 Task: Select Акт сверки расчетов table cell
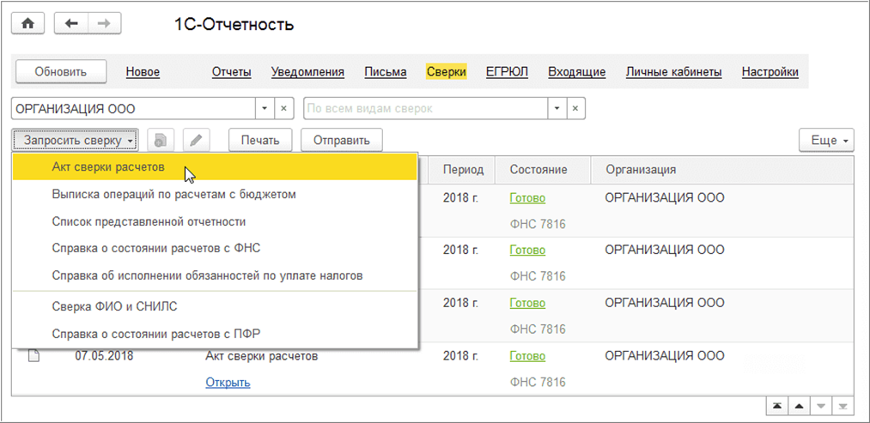coord(261,356)
